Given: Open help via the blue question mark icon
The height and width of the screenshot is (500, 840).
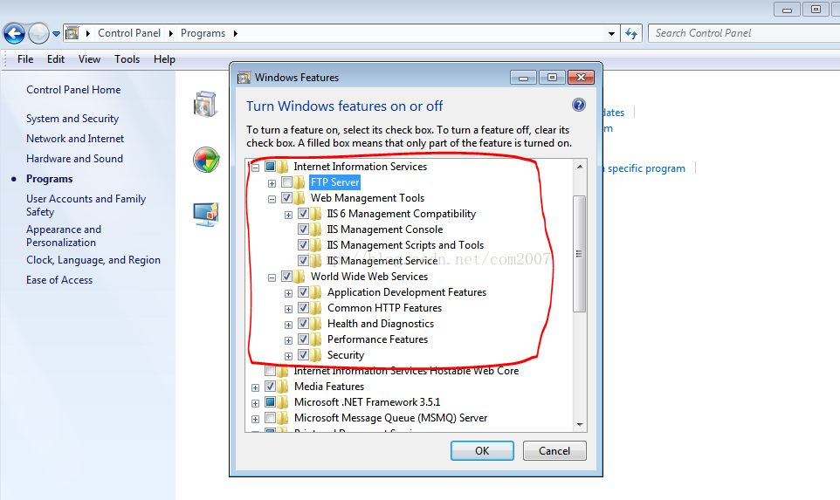Looking at the screenshot, I should (x=579, y=105).
